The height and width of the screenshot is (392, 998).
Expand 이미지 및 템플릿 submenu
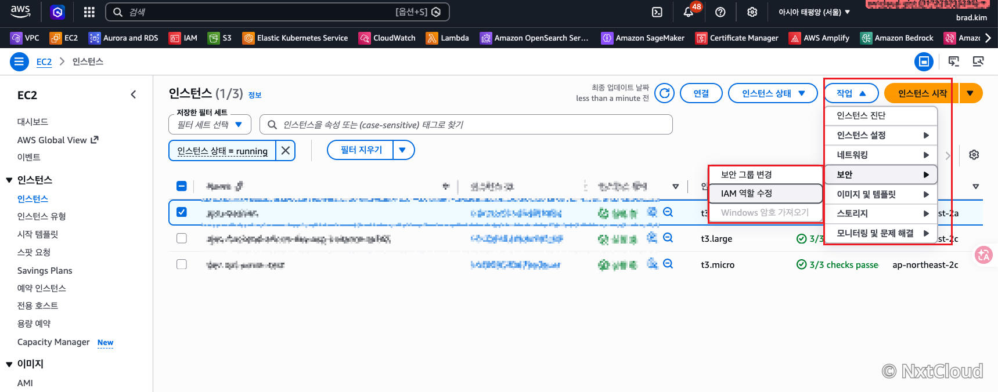[x=881, y=194]
